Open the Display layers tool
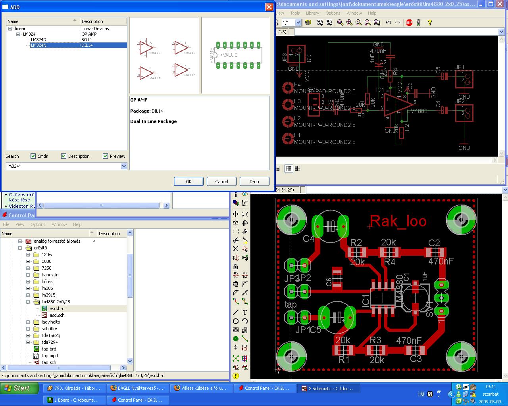Image resolution: width=508 pixels, height=406 pixels. click(x=236, y=203)
